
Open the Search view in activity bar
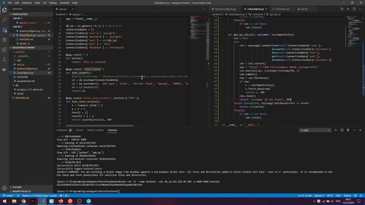pos(4,20)
